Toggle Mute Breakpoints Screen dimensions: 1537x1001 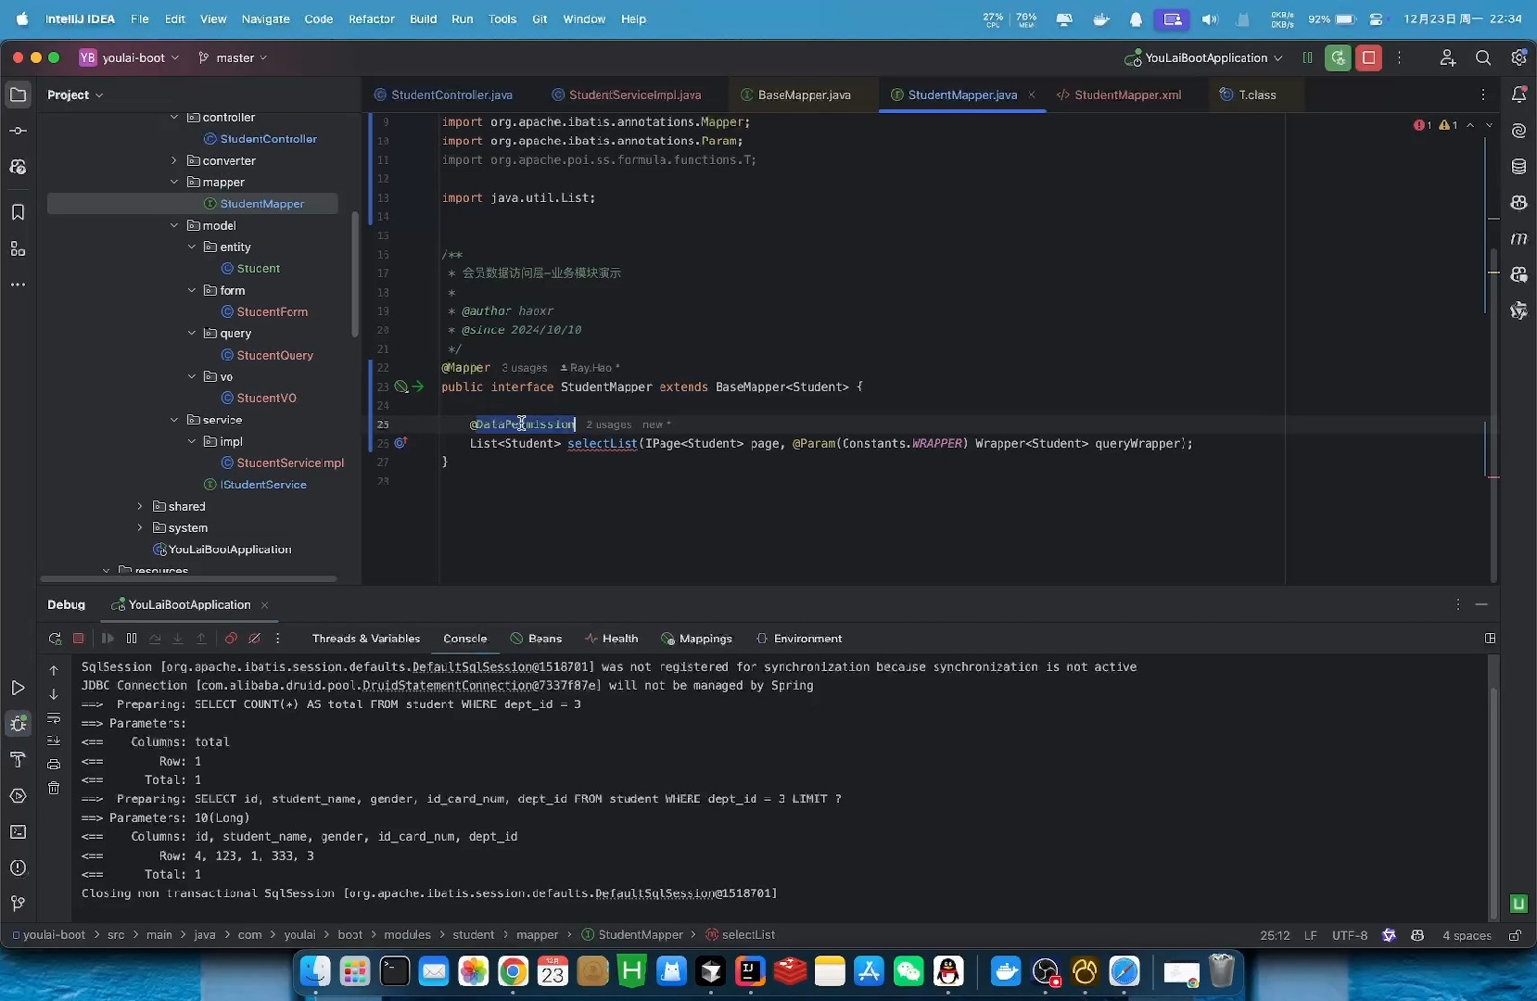[254, 639]
